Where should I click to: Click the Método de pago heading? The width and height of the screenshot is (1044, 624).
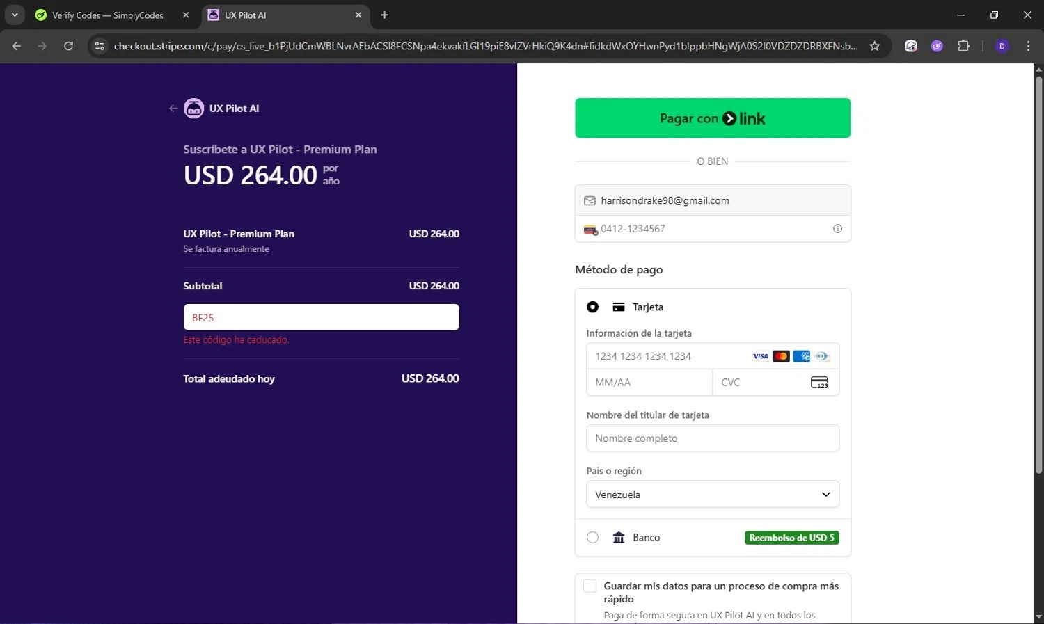(619, 270)
